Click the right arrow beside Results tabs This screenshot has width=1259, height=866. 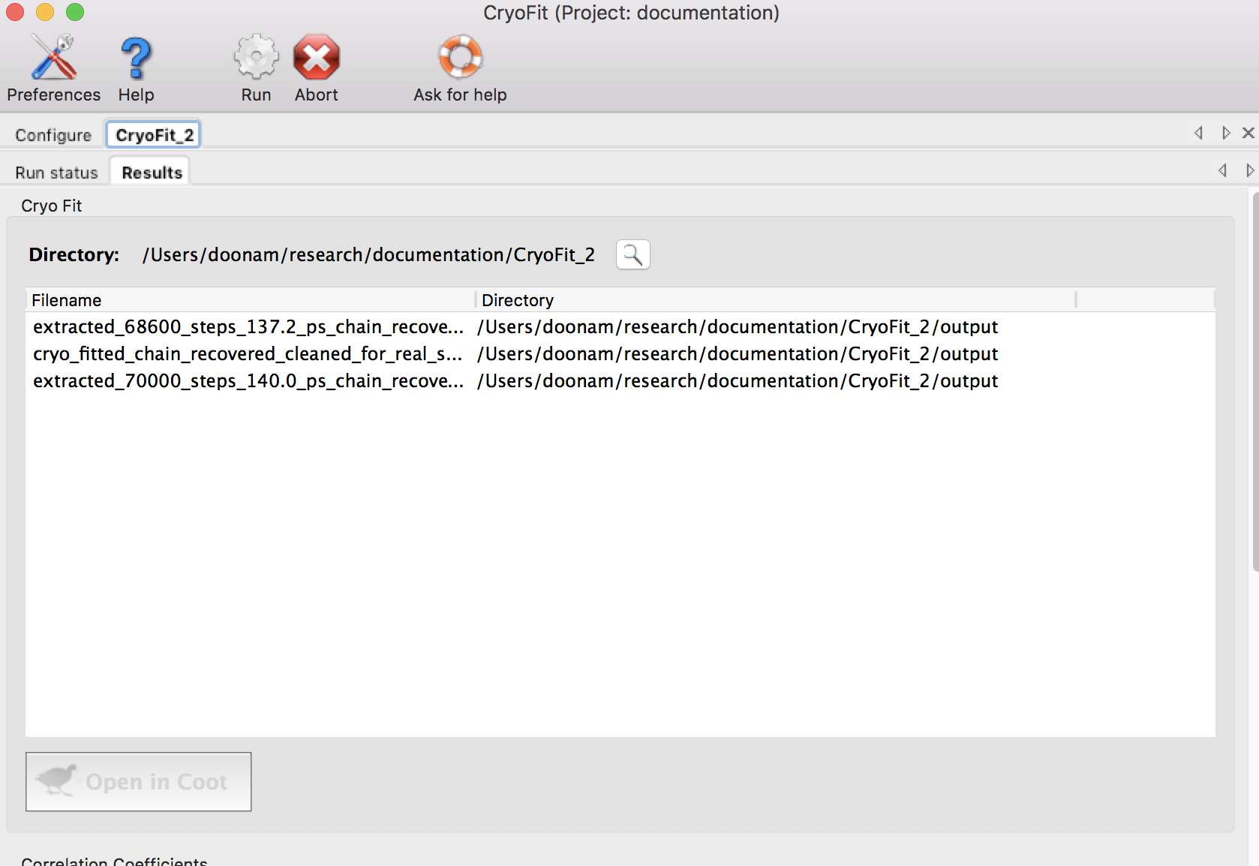click(1249, 170)
